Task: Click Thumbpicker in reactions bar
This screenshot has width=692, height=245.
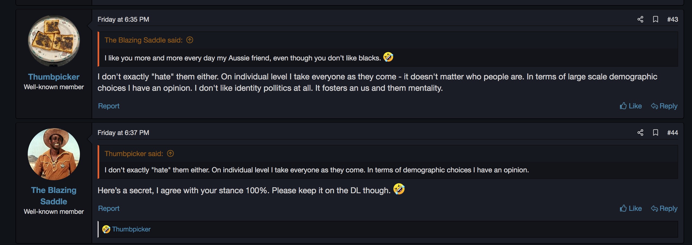Action: (x=131, y=229)
